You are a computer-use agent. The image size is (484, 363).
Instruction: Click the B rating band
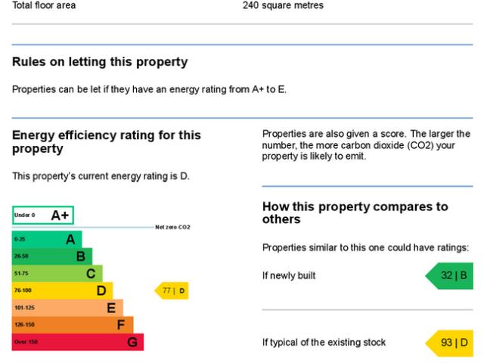pos(51,256)
